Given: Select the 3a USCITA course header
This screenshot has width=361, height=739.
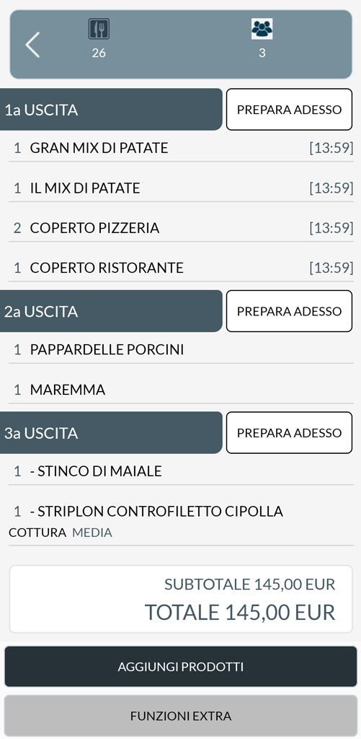Looking at the screenshot, I should coord(111,433).
